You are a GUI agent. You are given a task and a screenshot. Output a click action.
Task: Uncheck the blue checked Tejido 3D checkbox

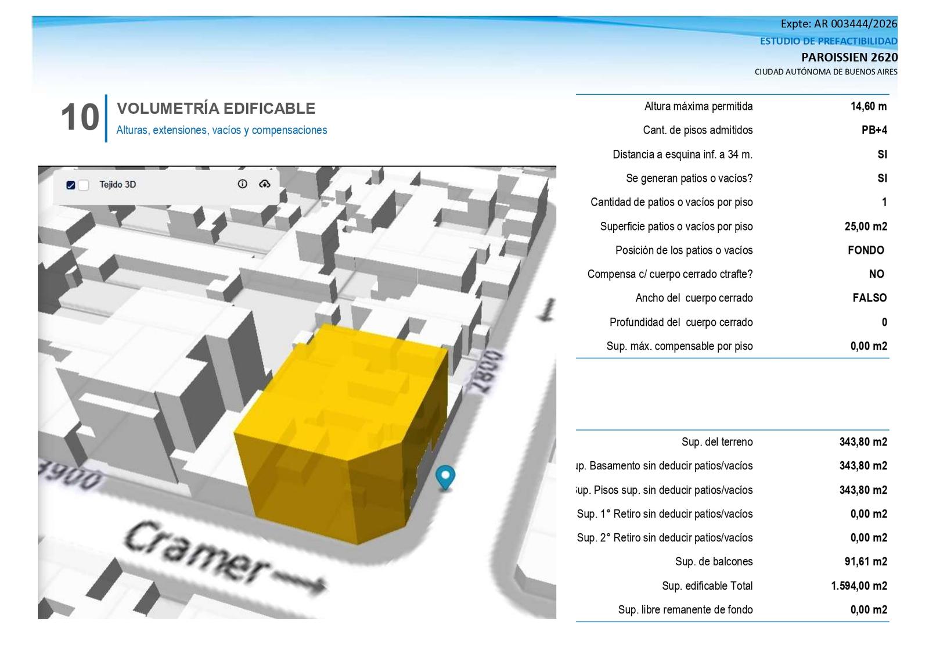click(x=71, y=185)
